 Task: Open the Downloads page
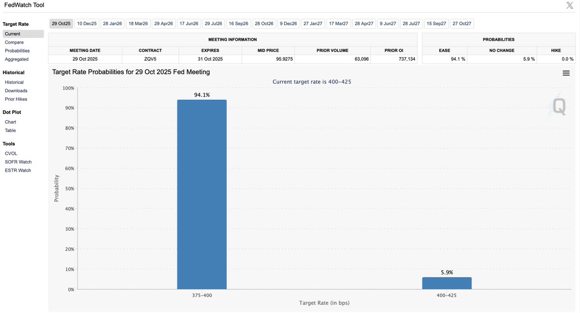[x=17, y=90]
